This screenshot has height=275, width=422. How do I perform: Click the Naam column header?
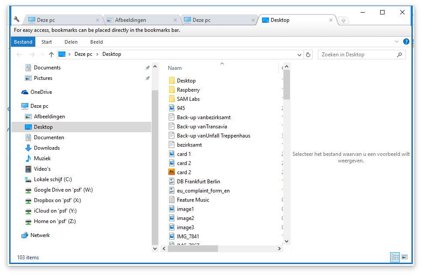pos(175,68)
